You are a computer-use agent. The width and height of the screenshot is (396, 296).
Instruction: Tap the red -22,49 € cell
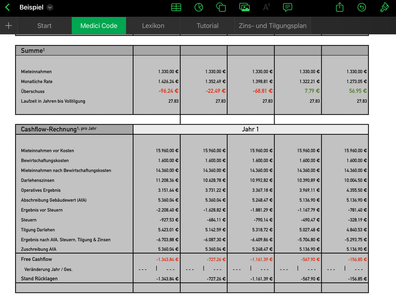coord(216,91)
